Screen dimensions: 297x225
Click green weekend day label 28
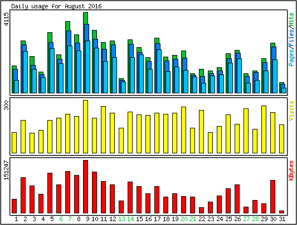[255, 219]
